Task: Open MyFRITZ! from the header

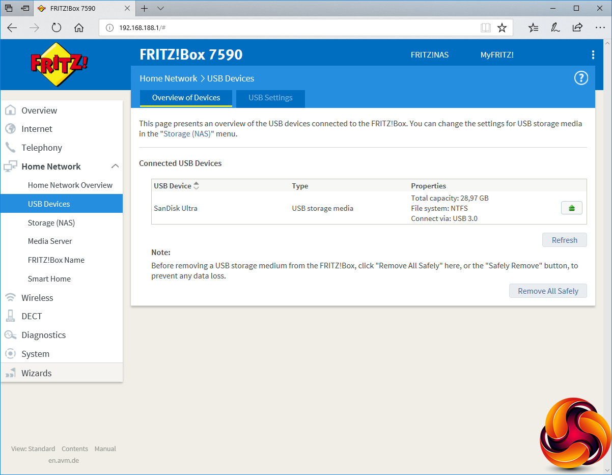Action: point(497,55)
